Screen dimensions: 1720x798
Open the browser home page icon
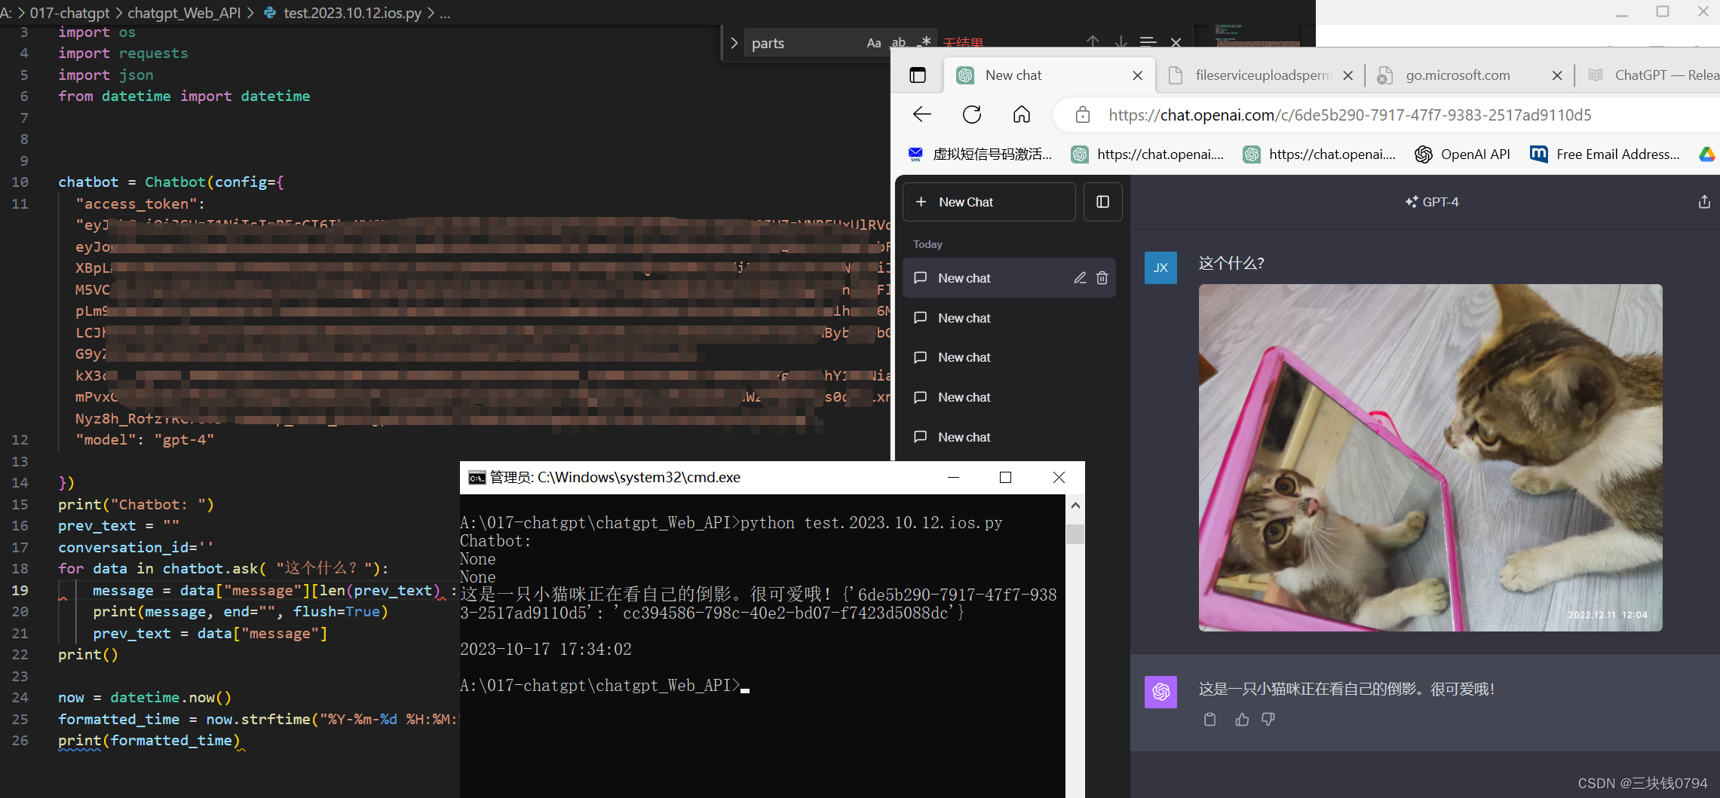[1022, 115]
